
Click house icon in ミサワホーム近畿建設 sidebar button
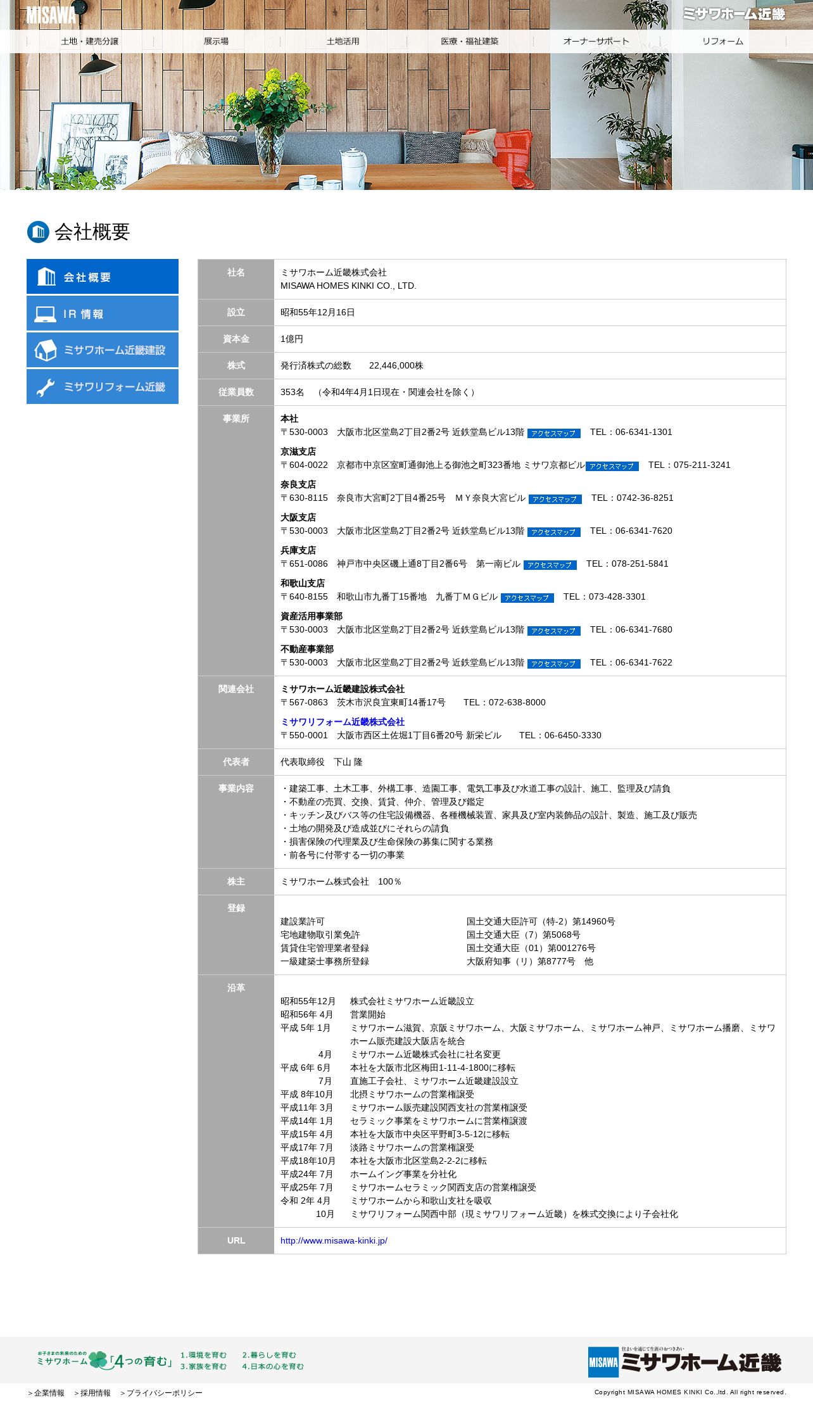click(46, 350)
